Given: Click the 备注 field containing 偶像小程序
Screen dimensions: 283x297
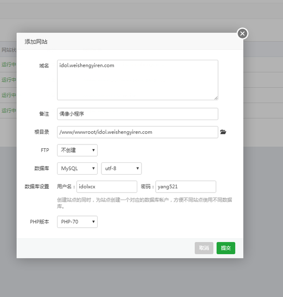Looking at the screenshot, I should click(138, 114).
